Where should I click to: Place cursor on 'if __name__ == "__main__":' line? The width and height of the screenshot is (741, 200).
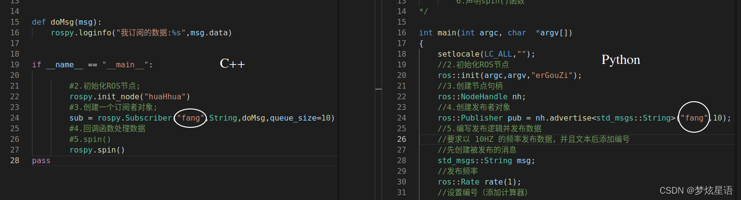tap(92, 64)
